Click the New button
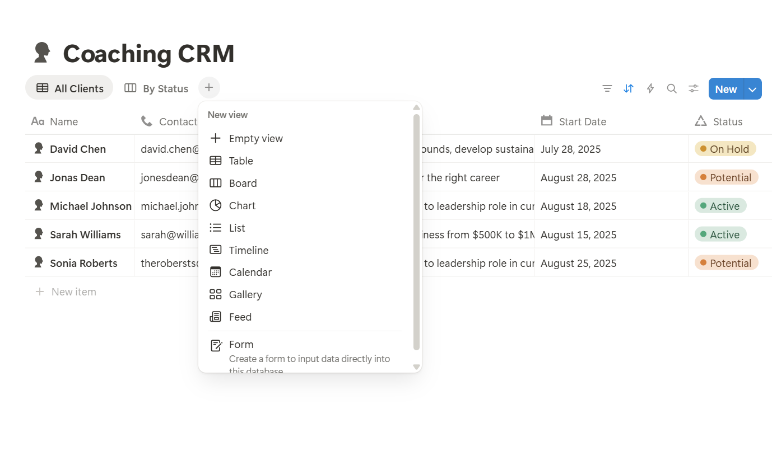Image resolution: width=772 pixels, height=470 pixels. pyautogui.click(x=726, y=88)
